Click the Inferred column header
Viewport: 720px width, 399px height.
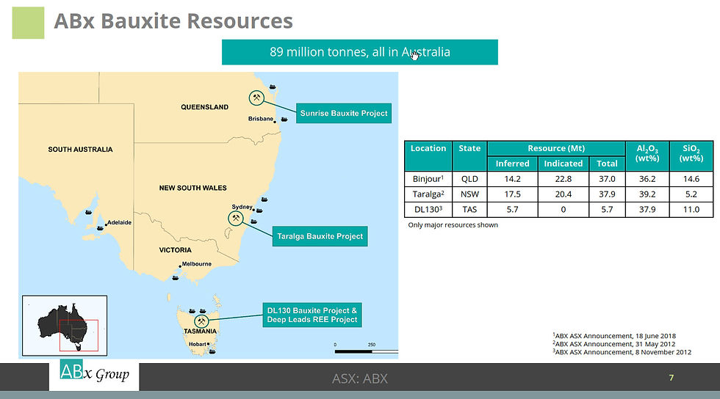pyautogui.click(x=513, y=164)
